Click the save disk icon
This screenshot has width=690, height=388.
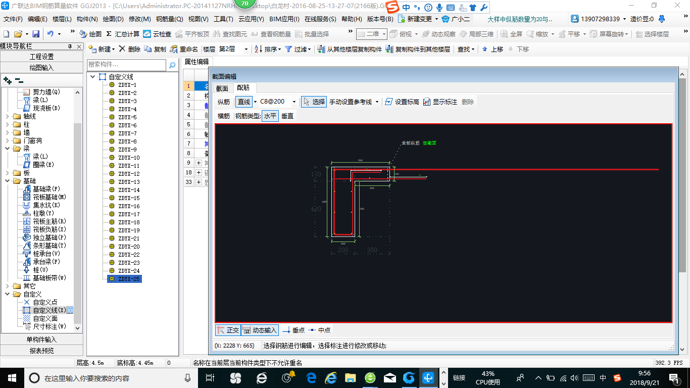coord(36,34)
